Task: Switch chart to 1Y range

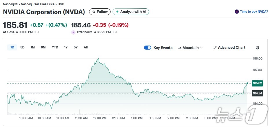Action: pos(66,47)
